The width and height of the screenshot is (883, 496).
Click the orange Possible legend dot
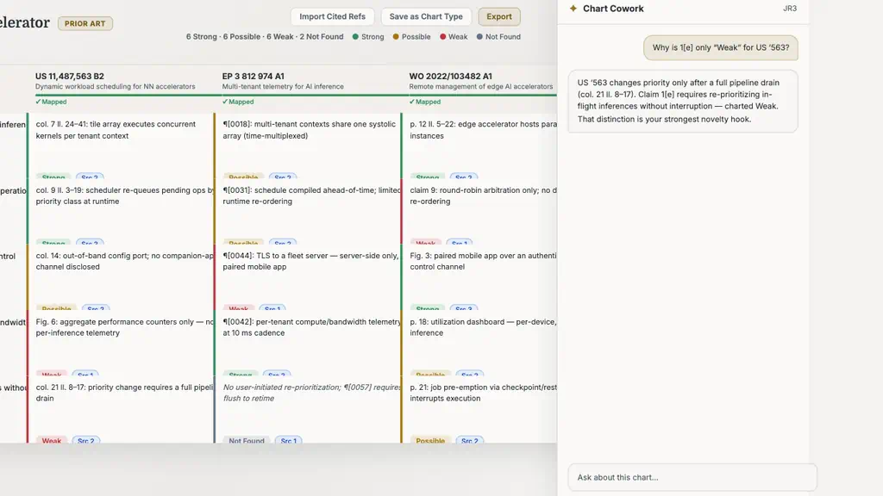[396, 36]
